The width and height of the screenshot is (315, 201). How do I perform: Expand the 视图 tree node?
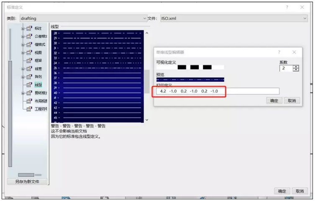tap(23, 53)
